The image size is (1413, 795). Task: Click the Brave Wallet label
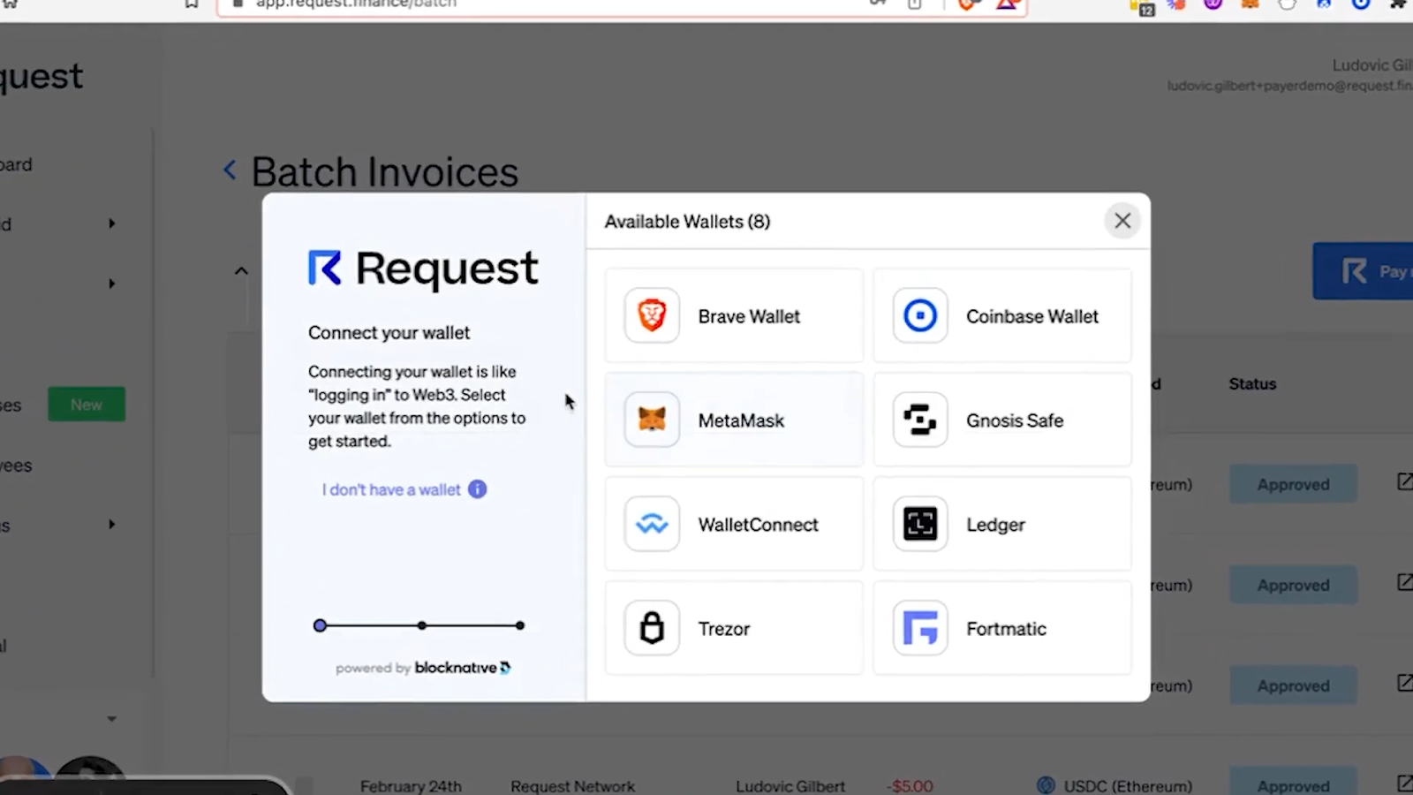(749, 316)
